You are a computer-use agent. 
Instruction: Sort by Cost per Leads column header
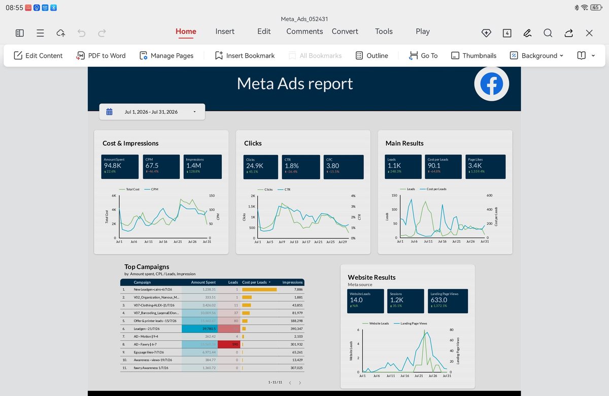(x=256, y=282)
